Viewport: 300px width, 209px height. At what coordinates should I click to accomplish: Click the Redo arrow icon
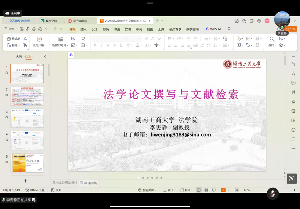[55, 29]
